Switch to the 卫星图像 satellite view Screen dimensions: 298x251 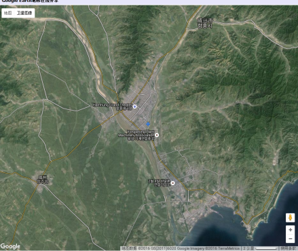coord(24,13)
